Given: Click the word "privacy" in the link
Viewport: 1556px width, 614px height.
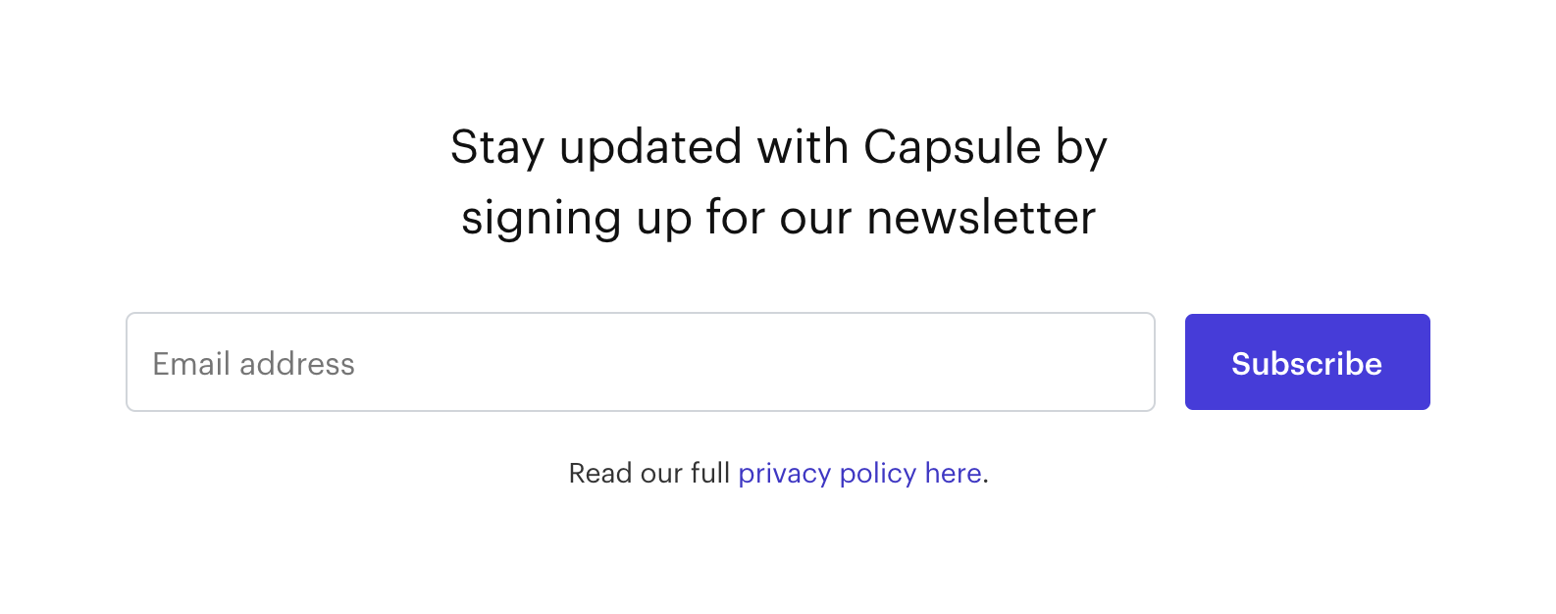Looking at the screenshot, I should point(784,474).
